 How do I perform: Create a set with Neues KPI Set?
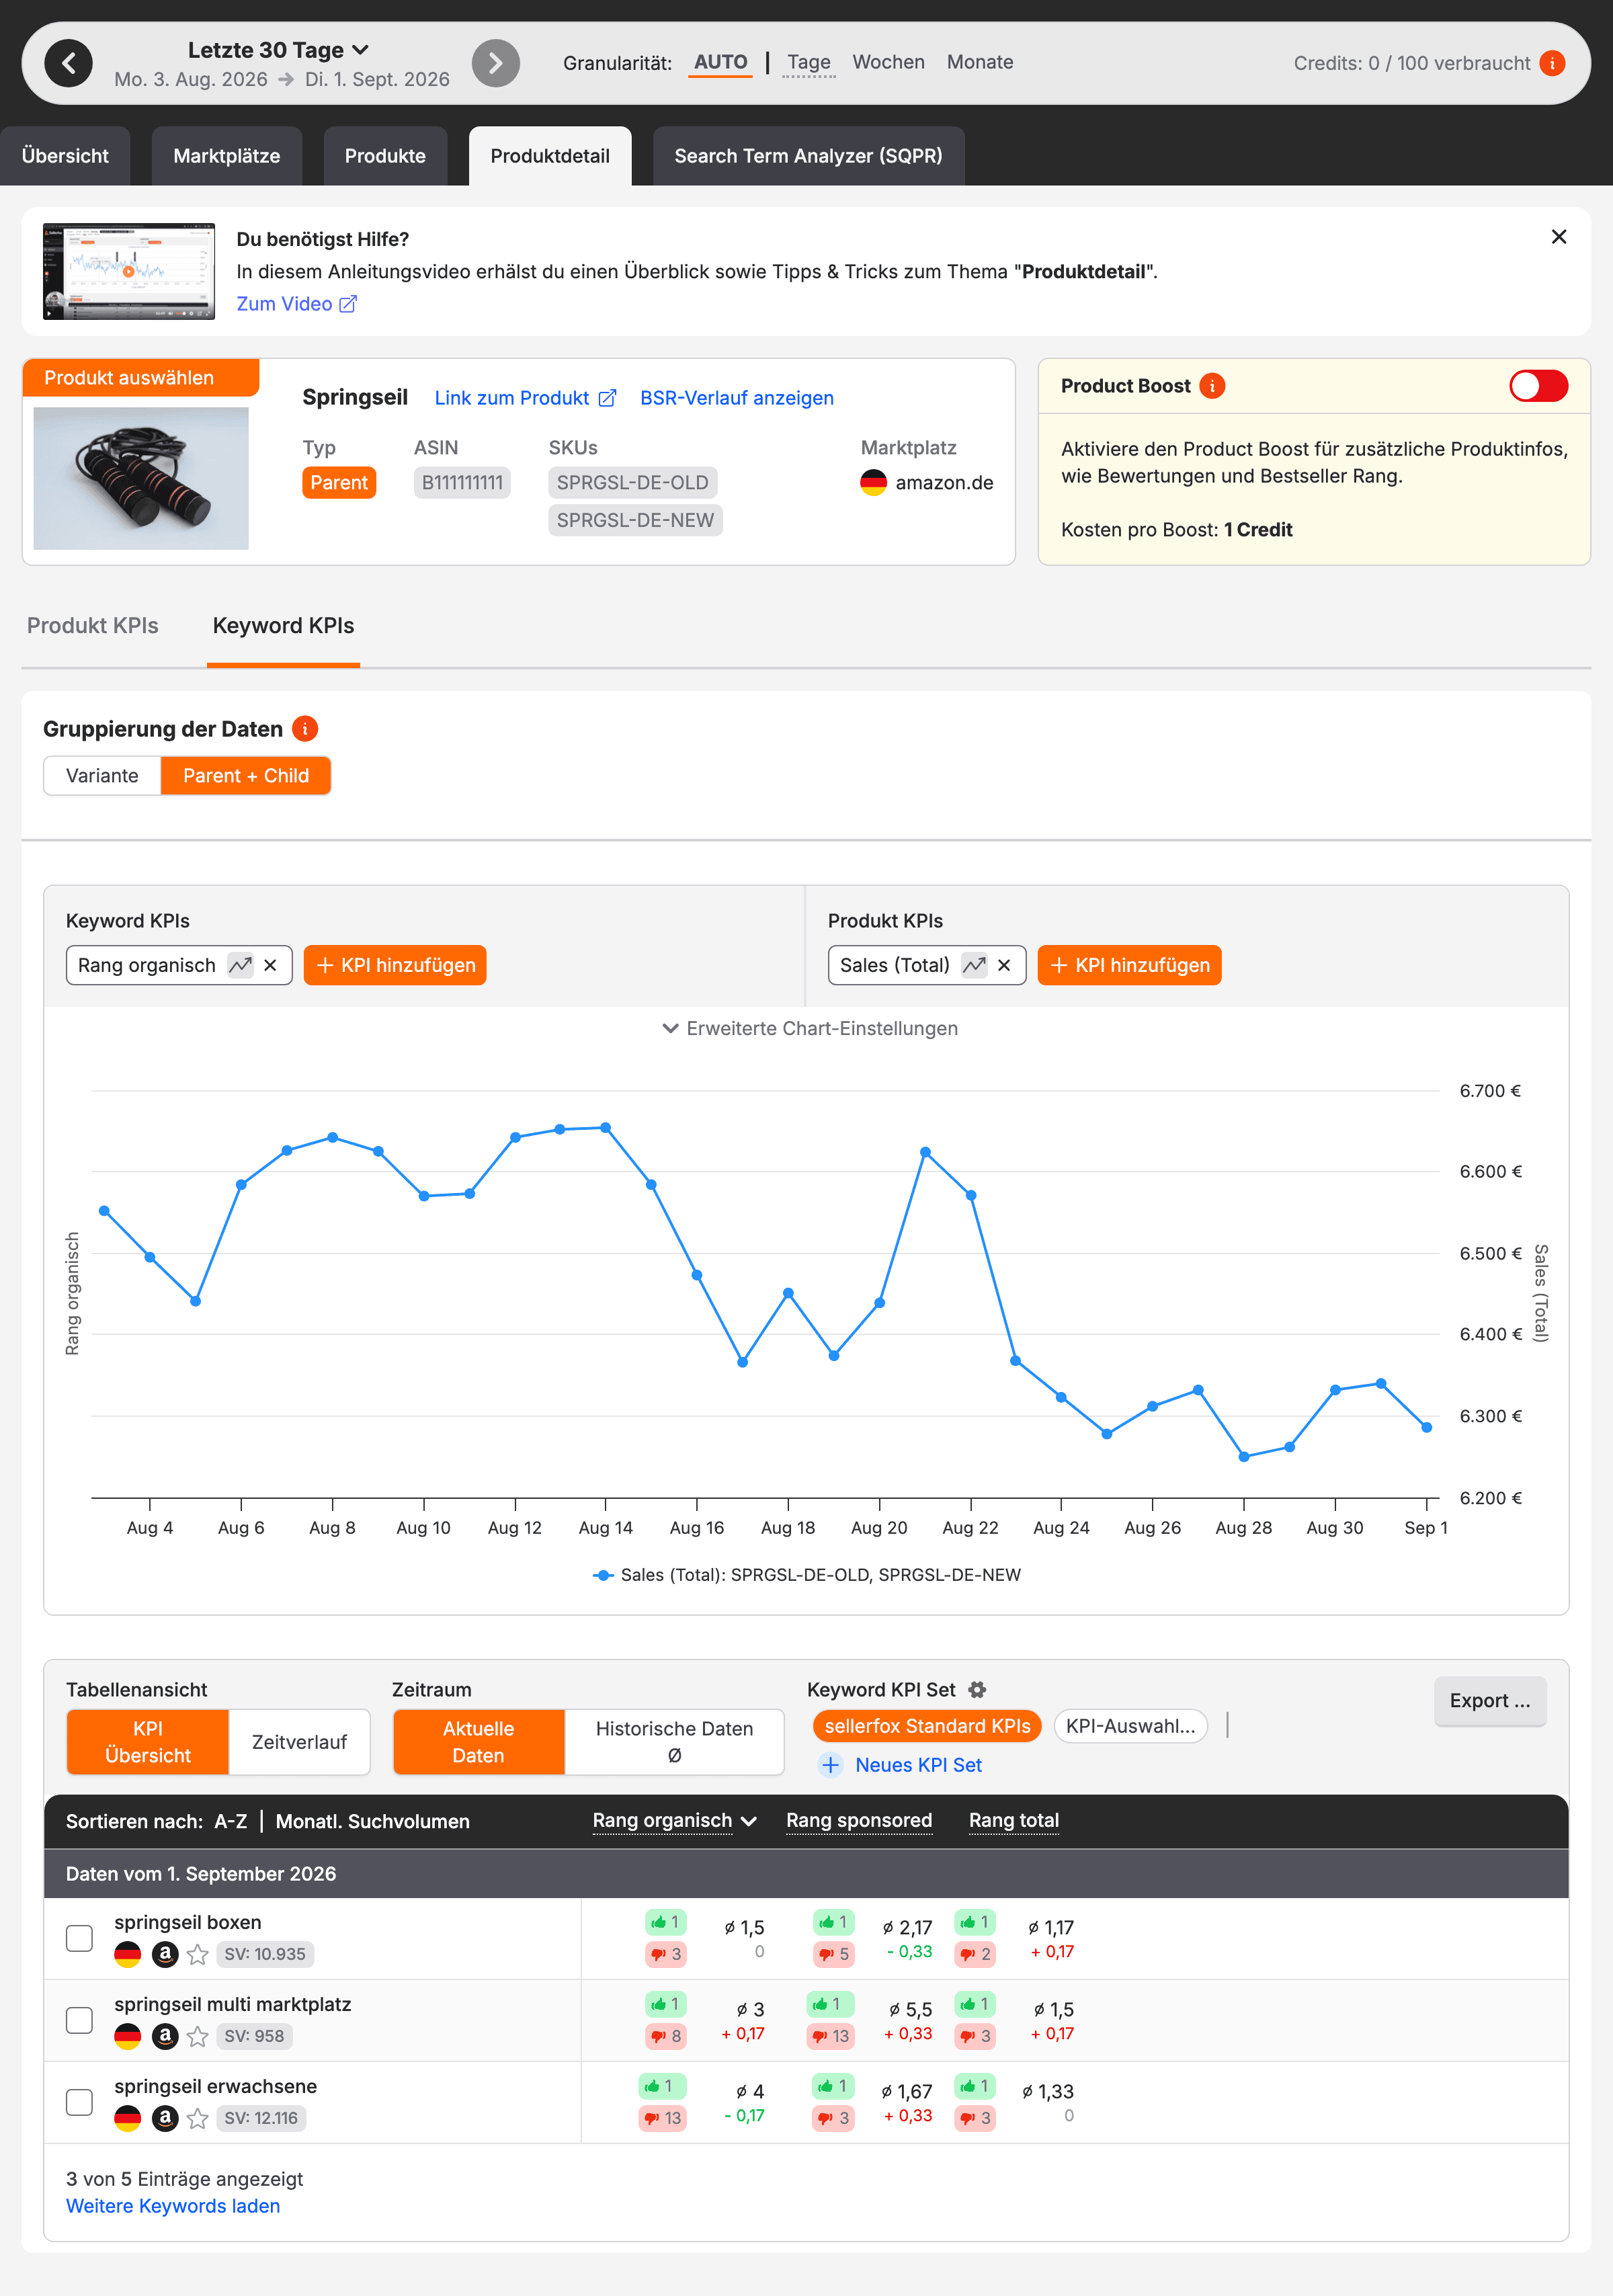click(x=901, y=1765)
